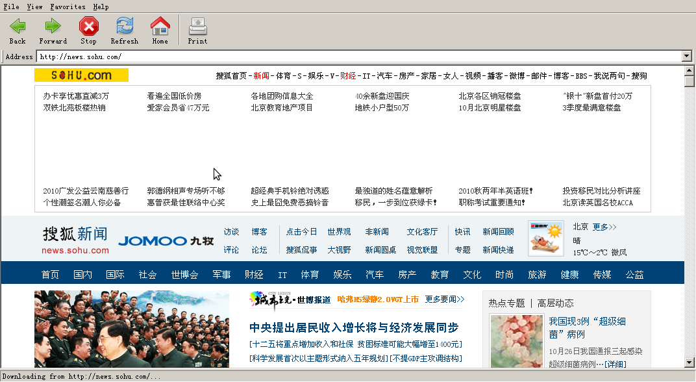Click the 高层动态 heading

point(555,303)
